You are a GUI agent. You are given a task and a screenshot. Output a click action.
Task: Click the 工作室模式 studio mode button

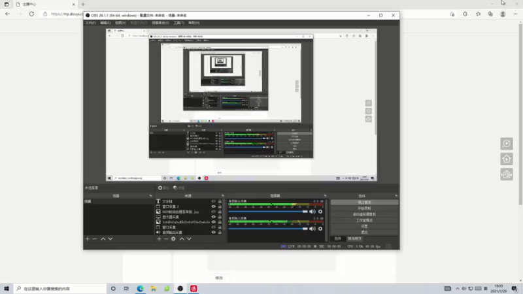point(364,220)
